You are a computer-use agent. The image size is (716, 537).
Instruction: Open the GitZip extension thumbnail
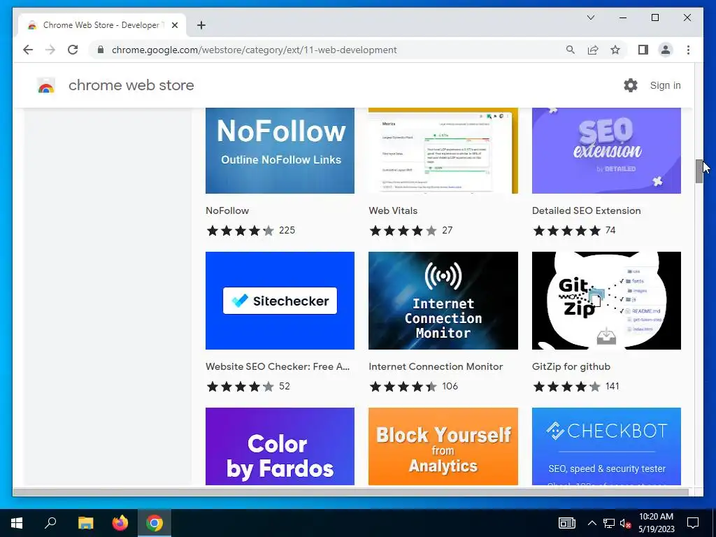tap(606, 301)
